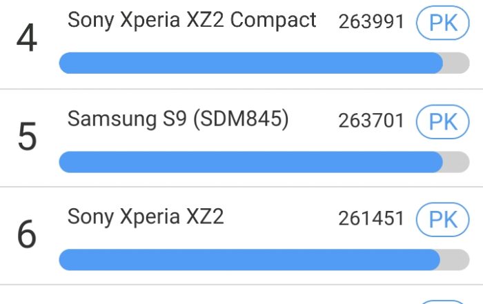
Task: Click the score 263701
Action: coord(371,121)
